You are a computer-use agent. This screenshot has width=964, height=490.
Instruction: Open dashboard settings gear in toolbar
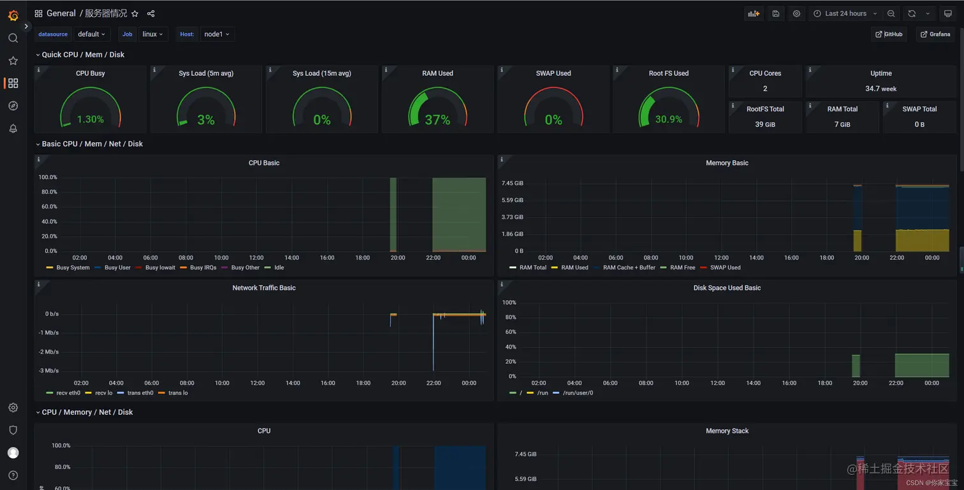[796, 13]
